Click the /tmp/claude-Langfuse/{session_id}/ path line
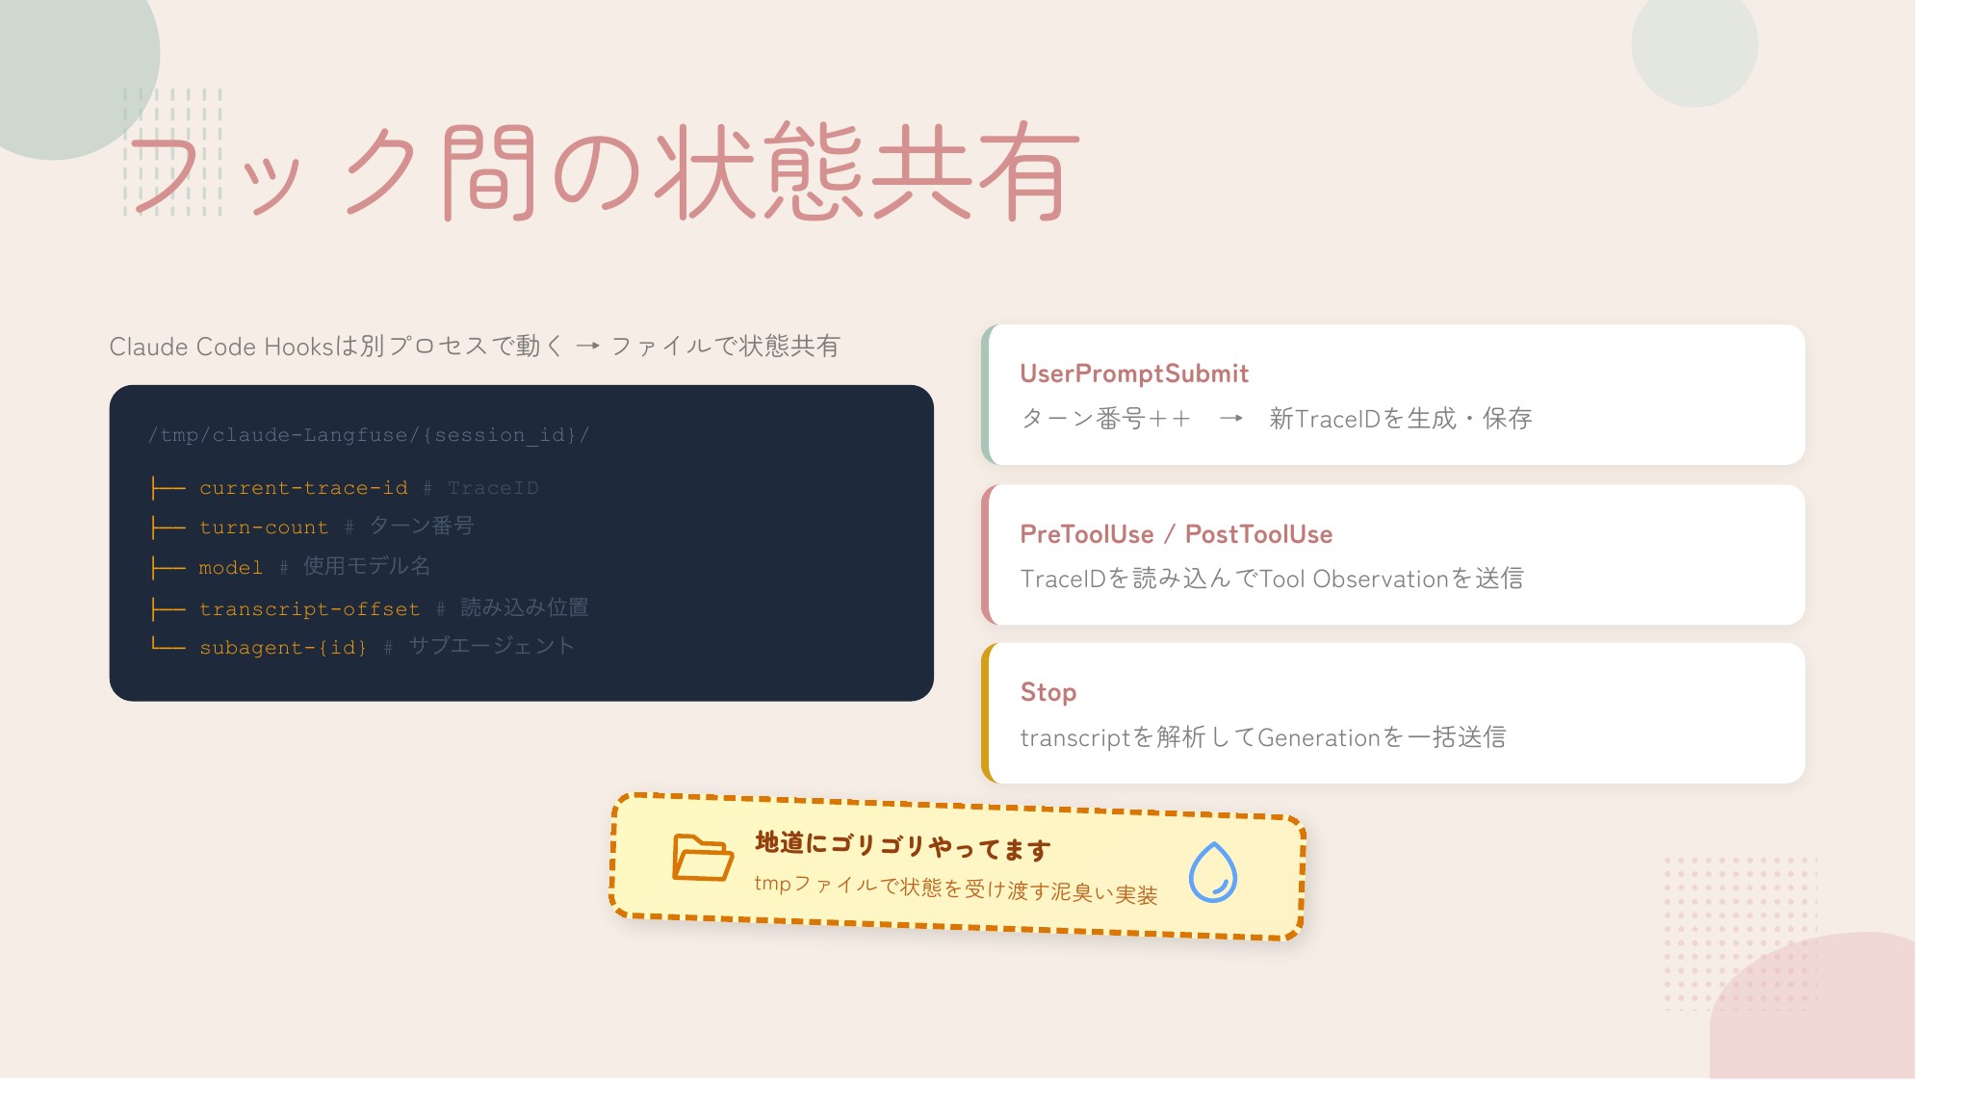This screenshot has height=1107, width=1966. point(369,435)
